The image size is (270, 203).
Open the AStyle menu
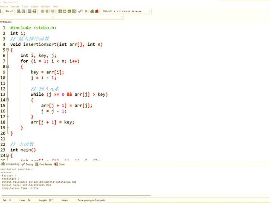tap(34, 6)
